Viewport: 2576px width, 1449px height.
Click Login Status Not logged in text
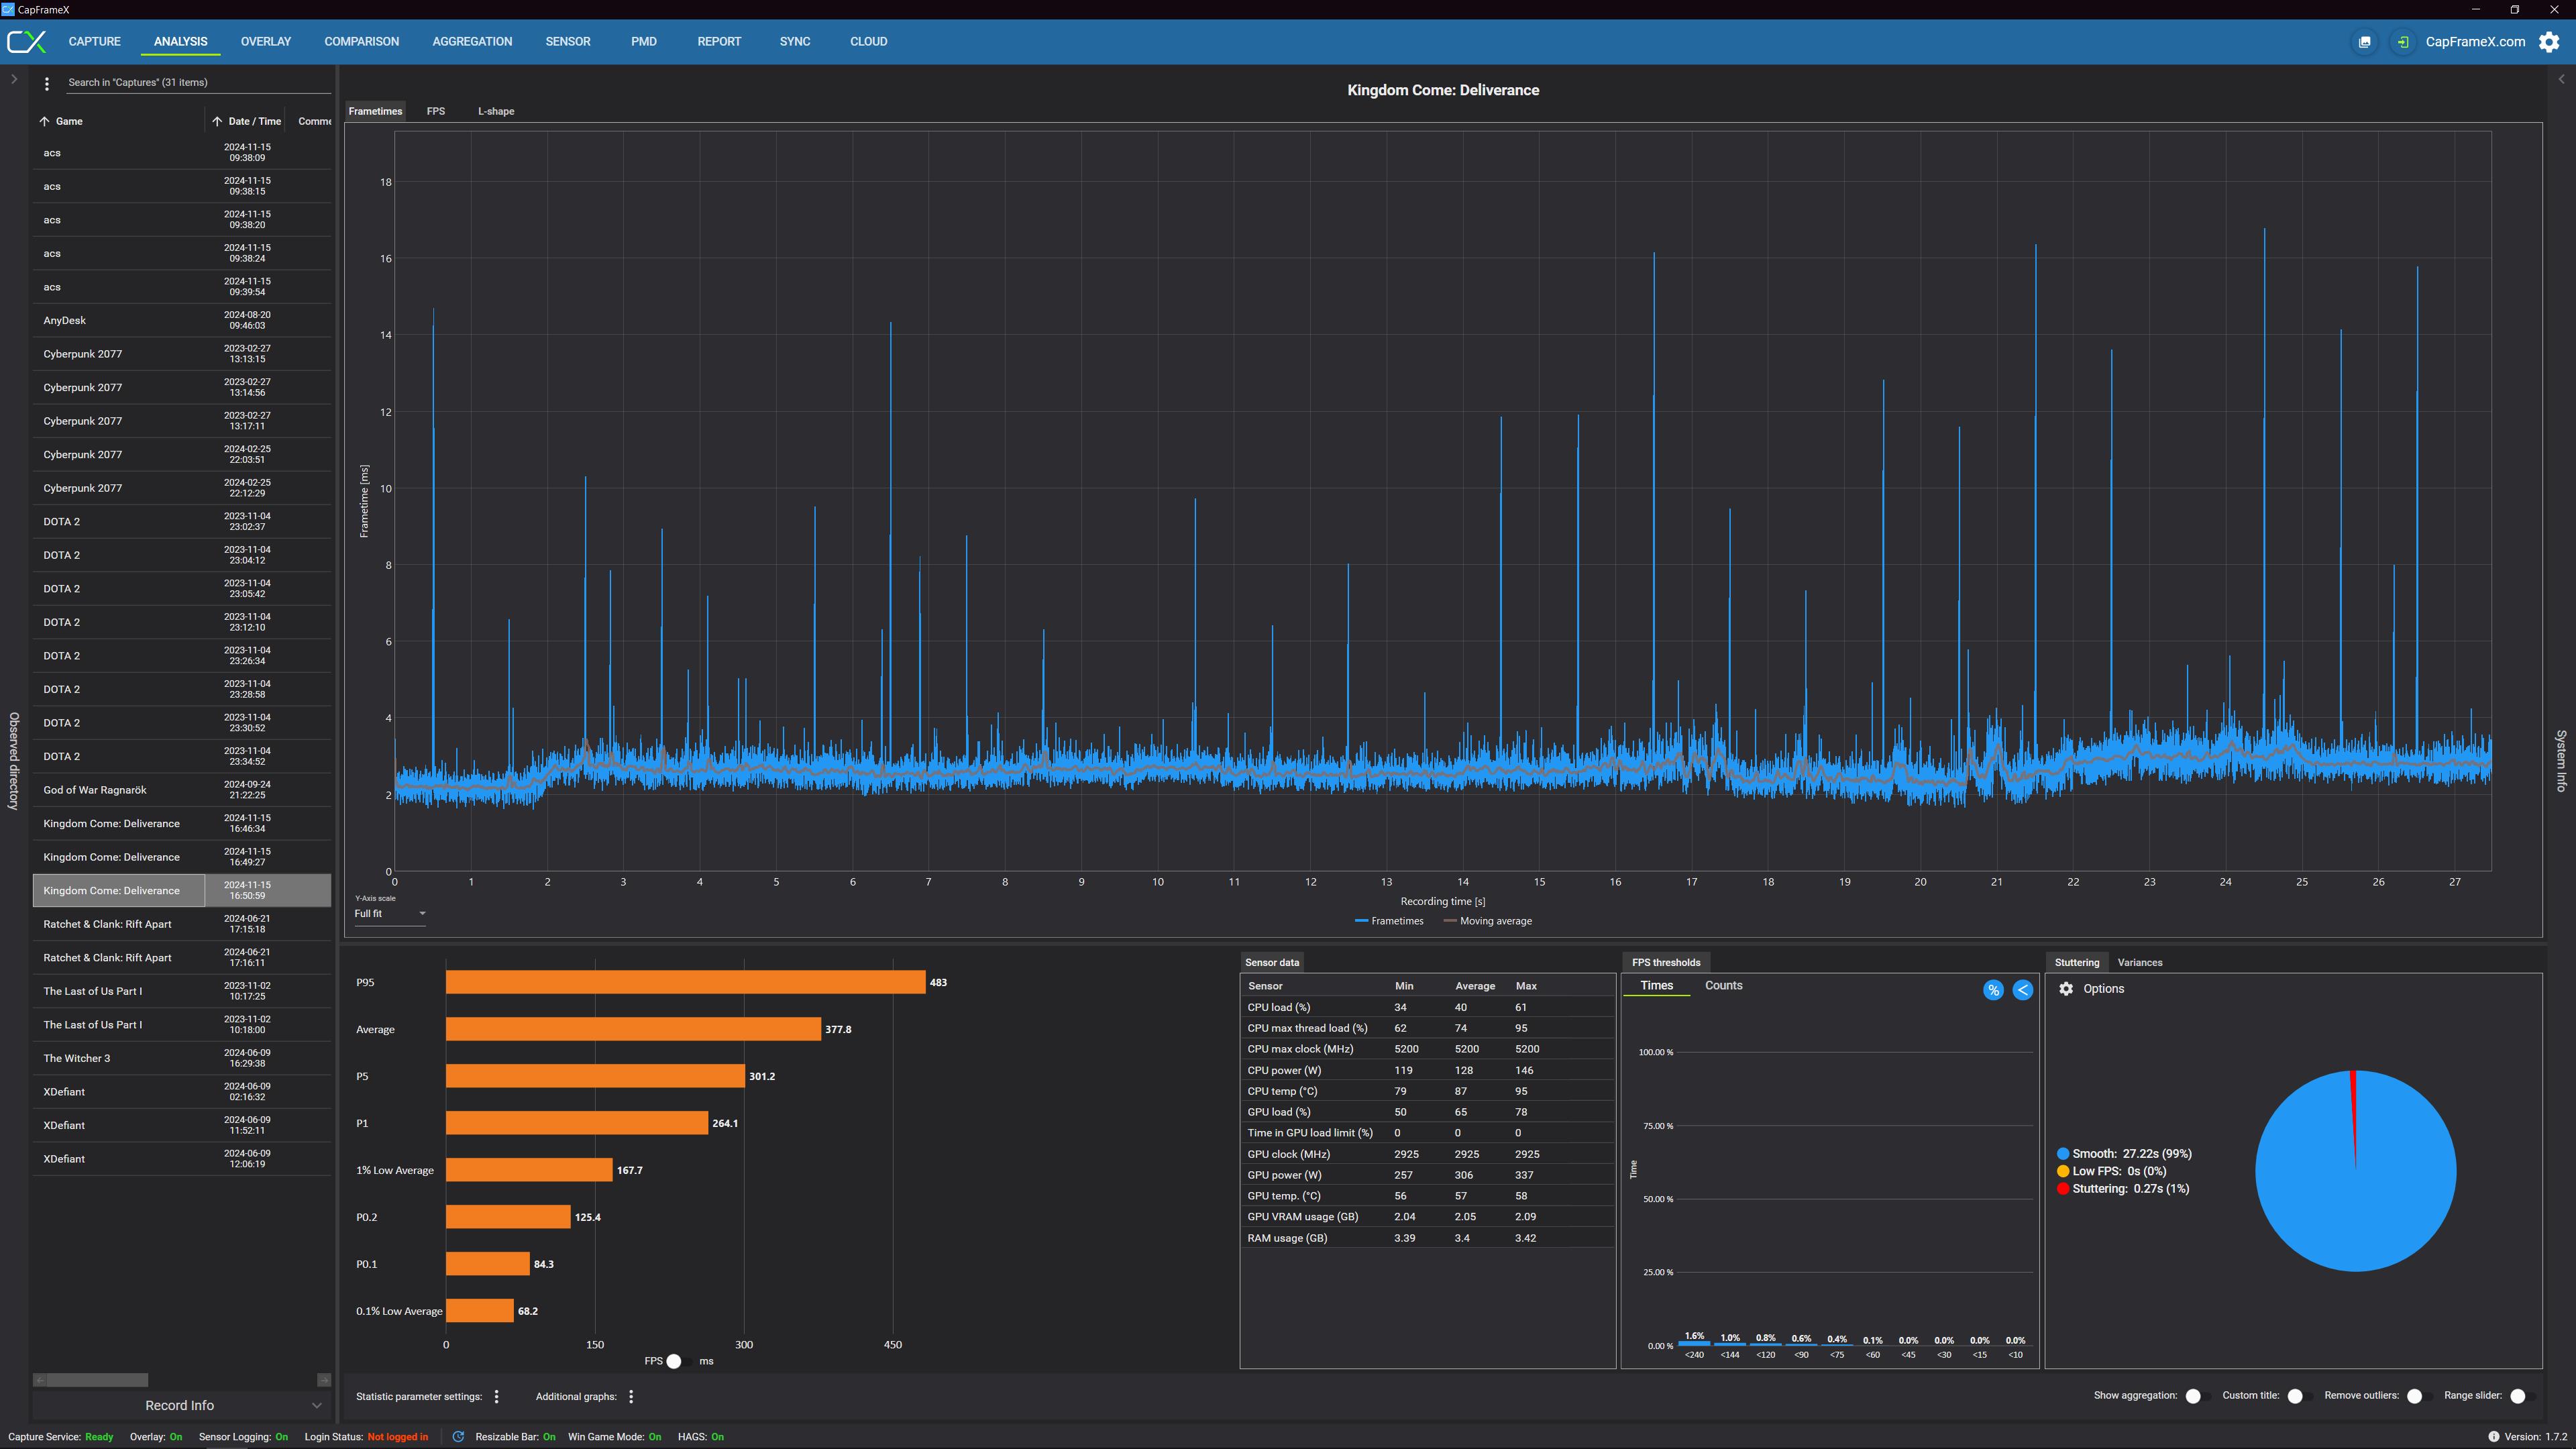[397, 1437]
